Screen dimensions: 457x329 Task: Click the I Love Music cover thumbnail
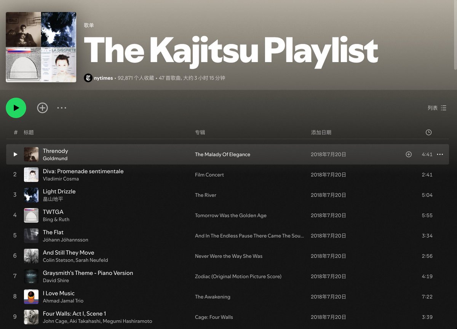coord(31,297)
